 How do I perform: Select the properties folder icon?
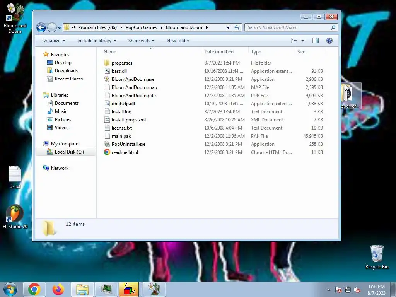pos(107,63)
